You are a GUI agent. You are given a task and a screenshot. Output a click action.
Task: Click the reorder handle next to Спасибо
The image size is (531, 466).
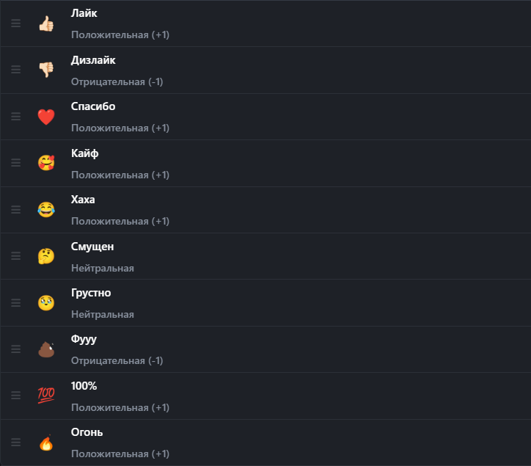(16, 117)
